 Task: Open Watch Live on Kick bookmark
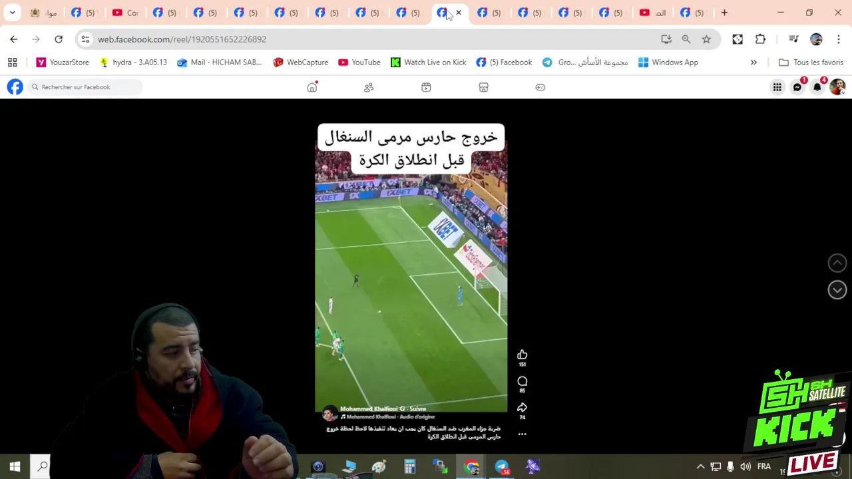428,63
